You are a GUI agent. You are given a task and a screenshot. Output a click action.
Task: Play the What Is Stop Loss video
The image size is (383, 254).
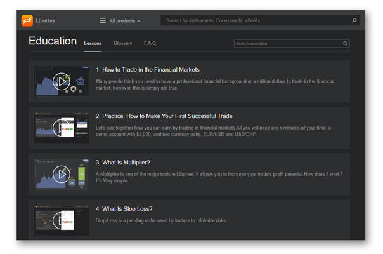pos(62,220)
